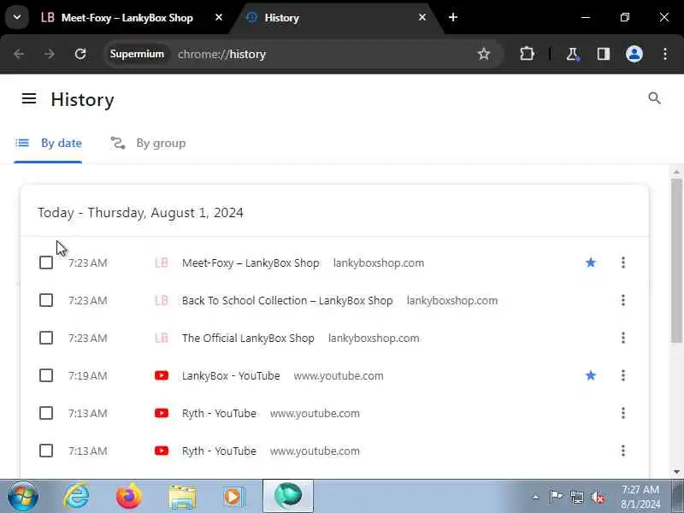Open actions menu for Back To School entry

tap(623, 300)
